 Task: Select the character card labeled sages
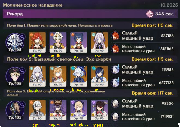pyautogui.click(x=58, y=110)
